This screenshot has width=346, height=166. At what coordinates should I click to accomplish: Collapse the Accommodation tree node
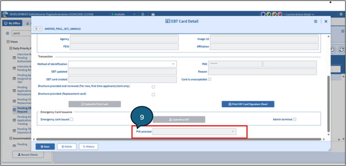tap(11, 139)
